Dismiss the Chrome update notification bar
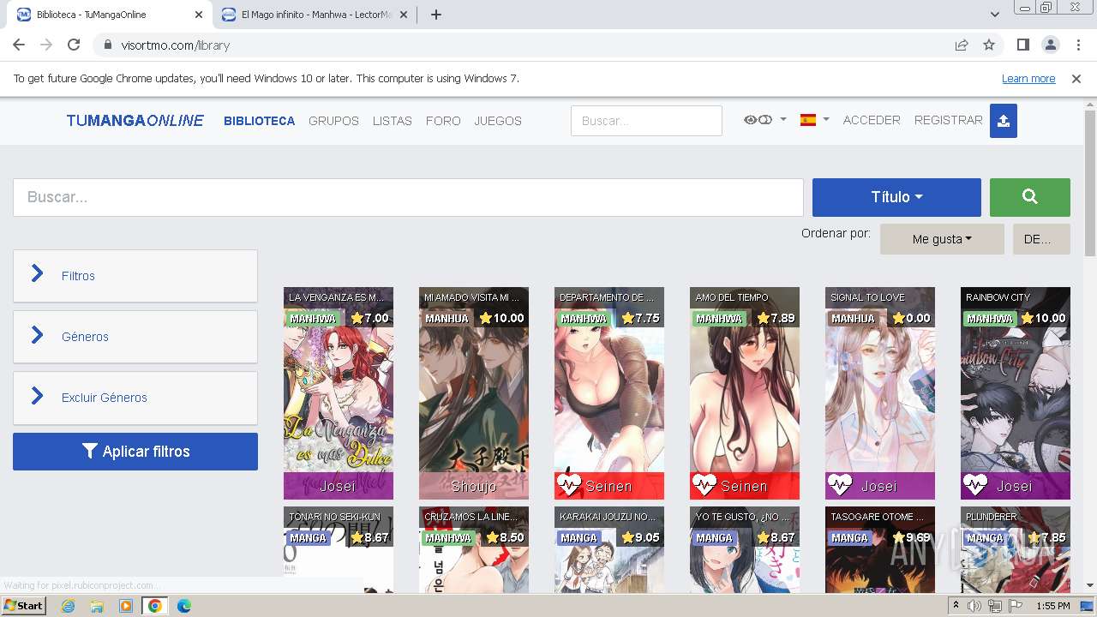1097x617 pixels. 1076,79
